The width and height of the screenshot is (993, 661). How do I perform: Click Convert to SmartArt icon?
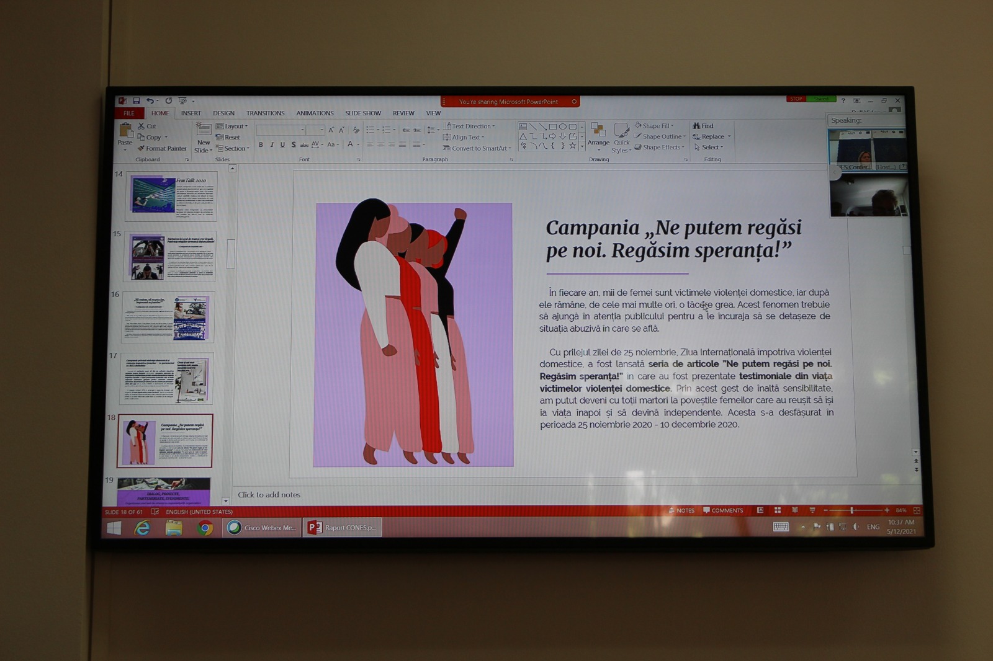[446, 148]
